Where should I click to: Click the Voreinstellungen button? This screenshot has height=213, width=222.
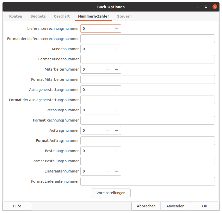(111, 193)
